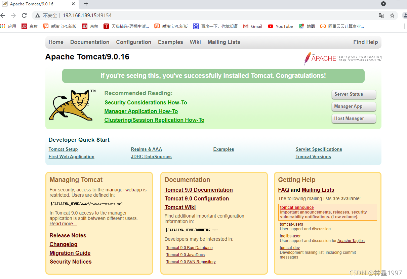Open Documentation in navigation bar
This screenshot has width=407, height=279.
pyautogui.click(x=90, y=42)
